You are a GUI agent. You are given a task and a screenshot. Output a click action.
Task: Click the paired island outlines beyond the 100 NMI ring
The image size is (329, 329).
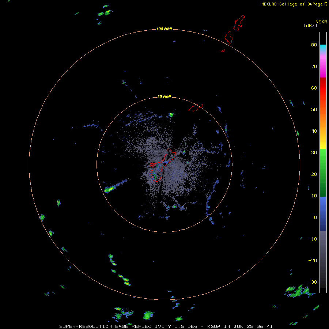235,30
